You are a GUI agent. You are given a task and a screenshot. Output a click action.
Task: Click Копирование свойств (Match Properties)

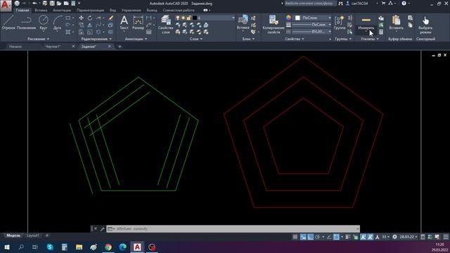(274, 25)
